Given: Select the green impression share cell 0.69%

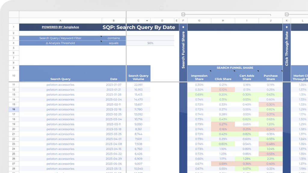Looking at the screenshot, I should point(199,94).
